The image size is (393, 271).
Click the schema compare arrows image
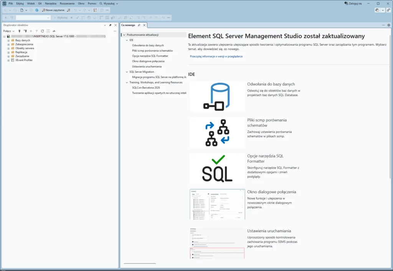pos(217,132)
